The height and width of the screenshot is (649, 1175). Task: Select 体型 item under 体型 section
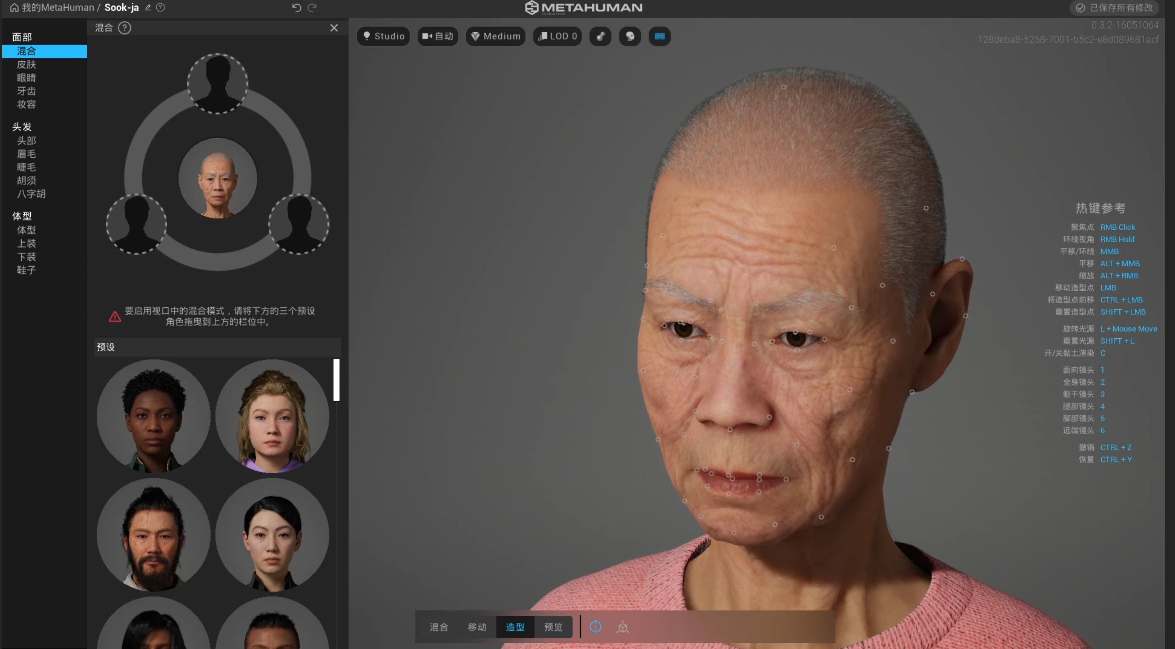26,230
